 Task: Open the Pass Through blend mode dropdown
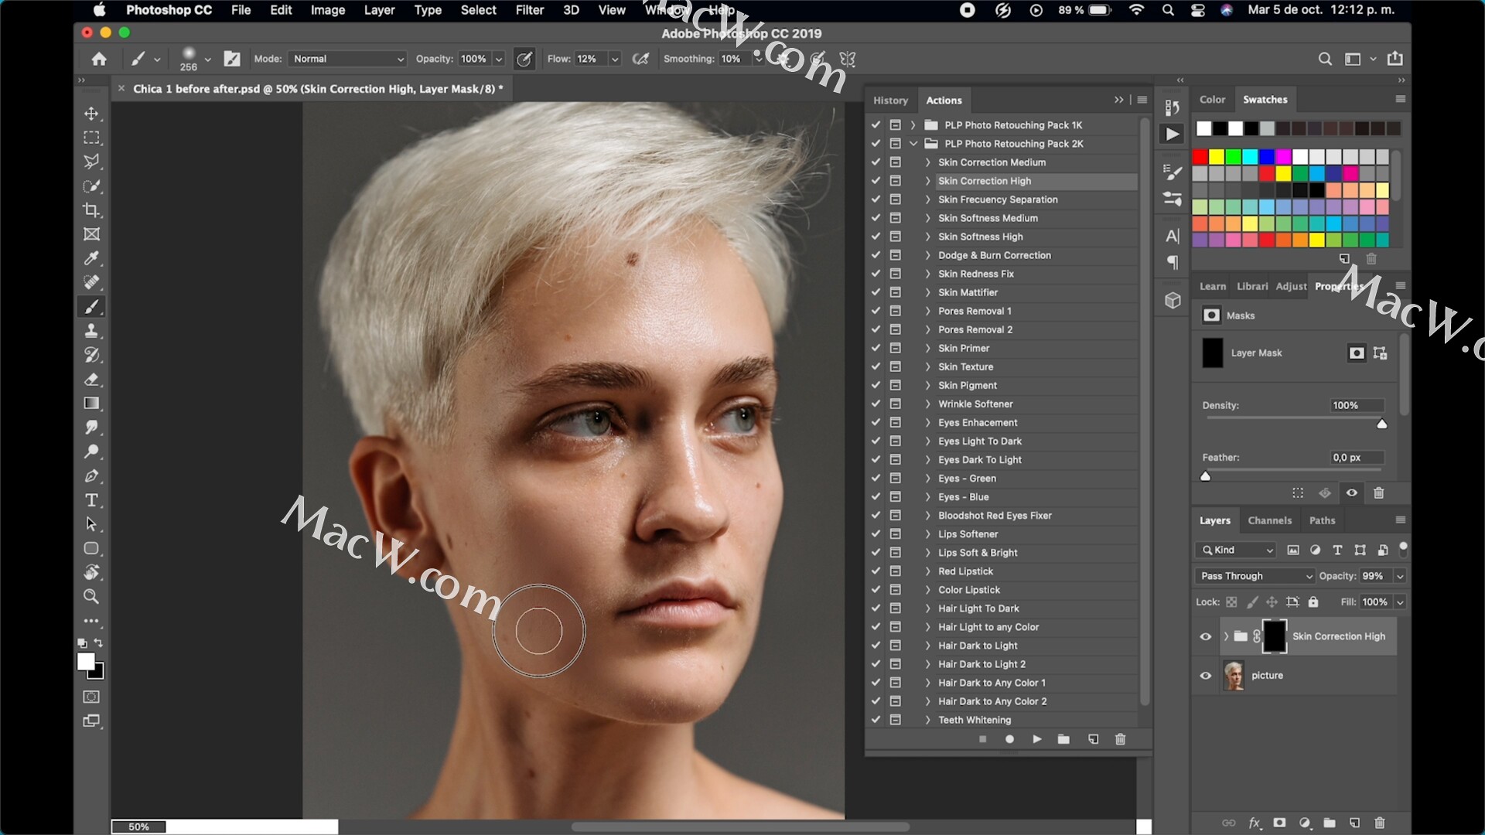1255,576
